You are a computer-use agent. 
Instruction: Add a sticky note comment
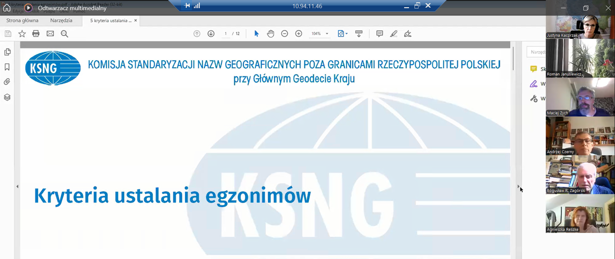pyautogui.click(x=380, y=34)
